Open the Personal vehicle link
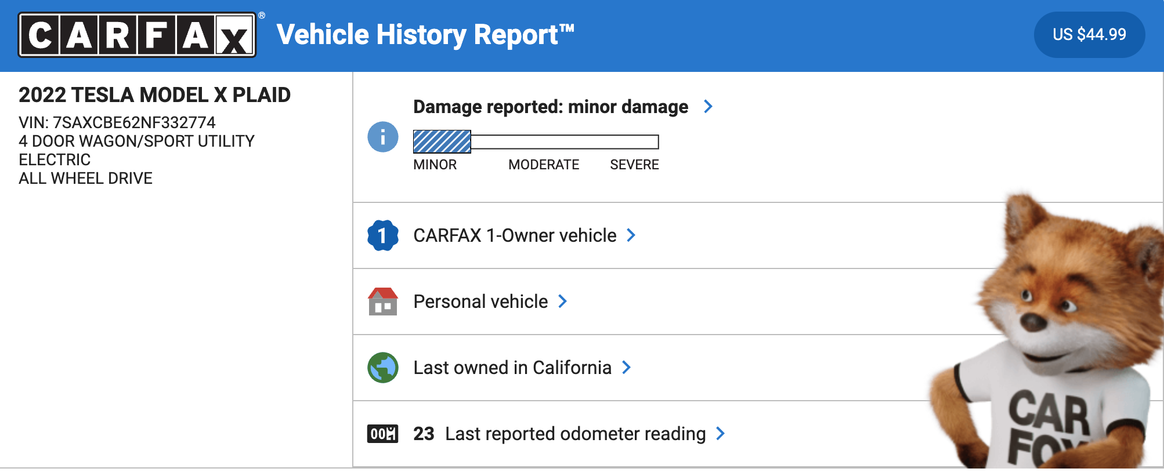Viewport: 1164px width, 472px height. [x=480, y=302]
